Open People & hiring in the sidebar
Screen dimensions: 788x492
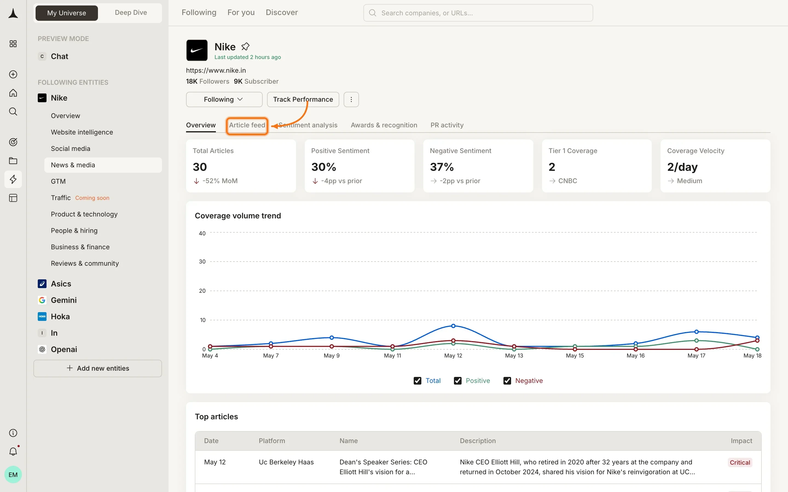coord(74,231)
